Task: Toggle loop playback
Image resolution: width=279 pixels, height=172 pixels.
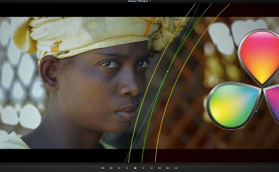Action: point(176,168)
